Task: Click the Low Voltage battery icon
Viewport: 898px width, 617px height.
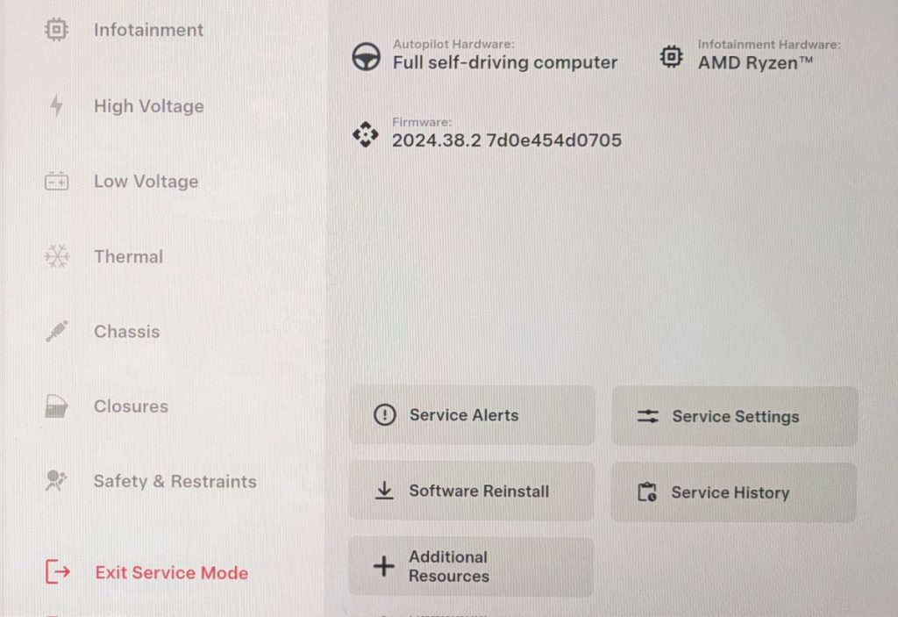Action: click(56, 181)
